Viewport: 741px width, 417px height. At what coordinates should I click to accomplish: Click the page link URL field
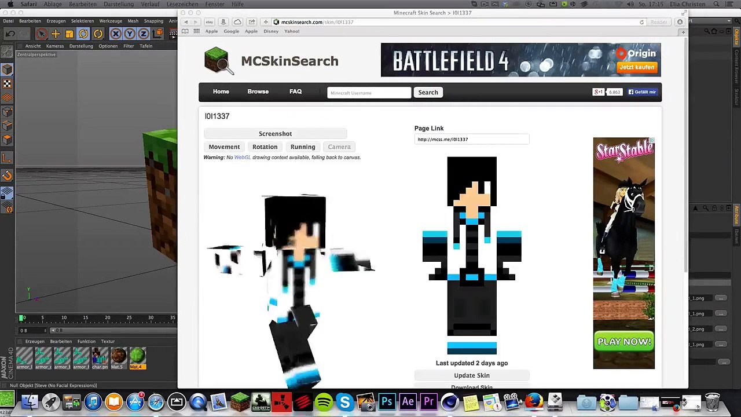coord(471,140)
